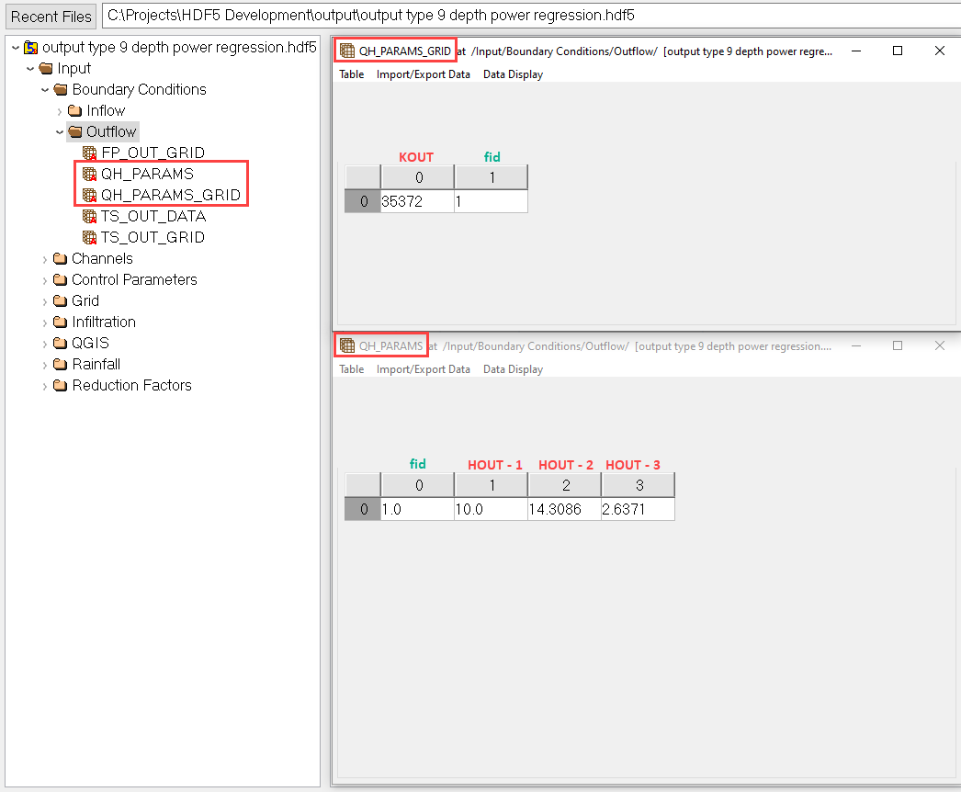Click the file path input field
961x792 pixels.
pos(529,16)
